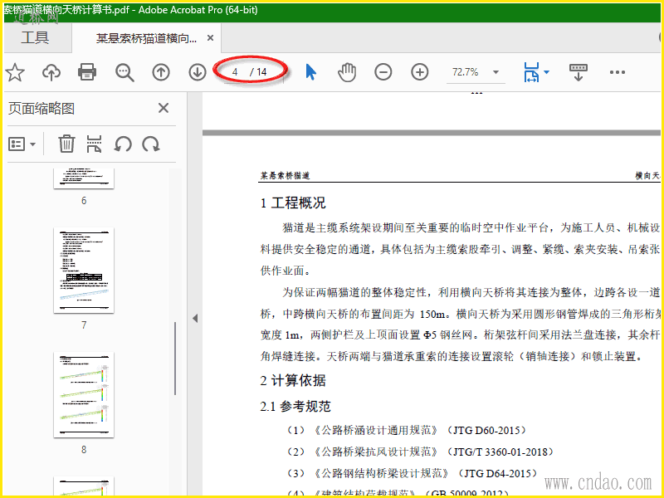664x498 pixels.
Task: Click the 72.7% zoom value field
Action: pos(466,72)
